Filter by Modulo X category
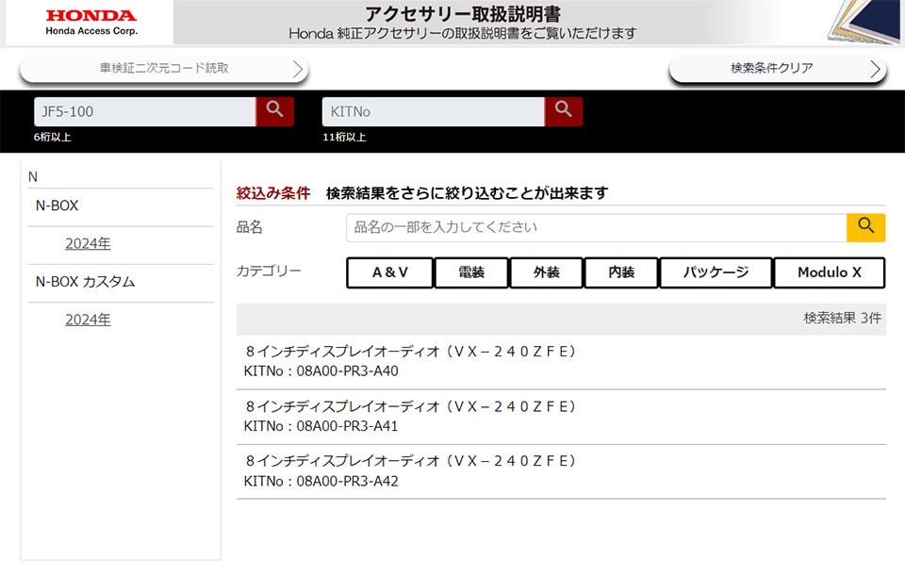The image size is (905, 576). click(830, 272)
